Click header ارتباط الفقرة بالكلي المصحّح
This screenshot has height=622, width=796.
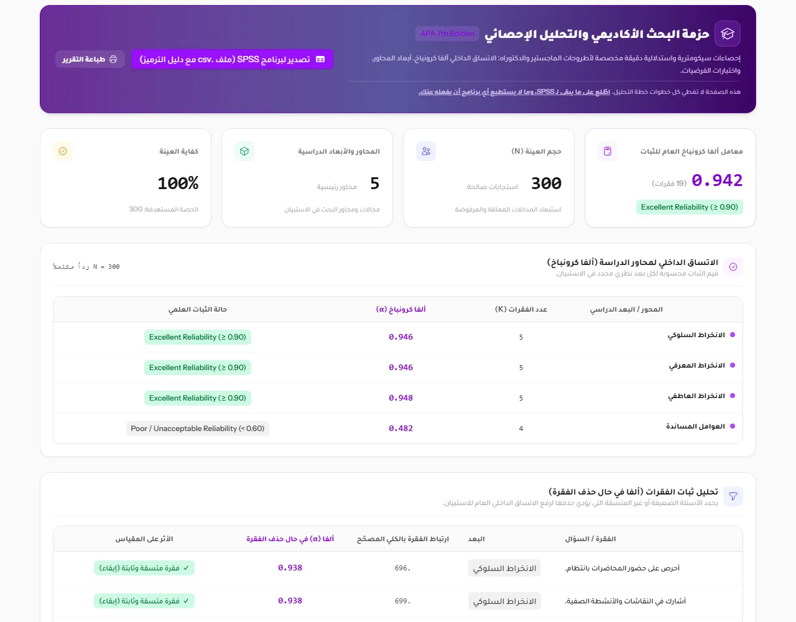pyautogui.click(x=403, y=539)
